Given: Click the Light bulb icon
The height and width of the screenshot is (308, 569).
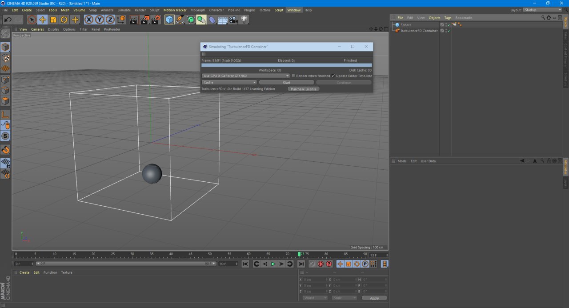Looking at the screenshot, I should coord(244,20).
